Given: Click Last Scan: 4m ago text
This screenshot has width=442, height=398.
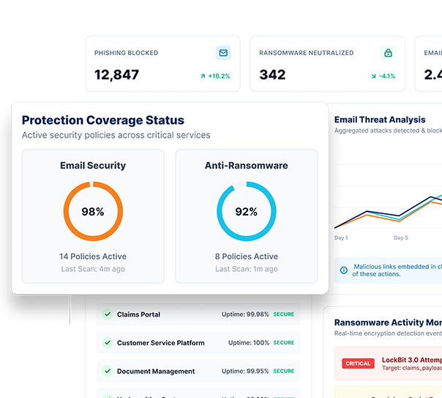Looking at the screenshot, I should pyautogui.click(x=93, y=269).
